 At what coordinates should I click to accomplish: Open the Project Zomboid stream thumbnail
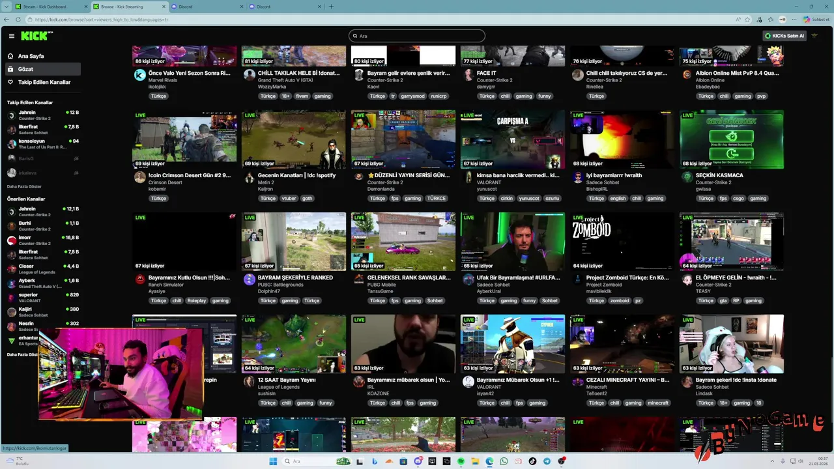point(622,242)
